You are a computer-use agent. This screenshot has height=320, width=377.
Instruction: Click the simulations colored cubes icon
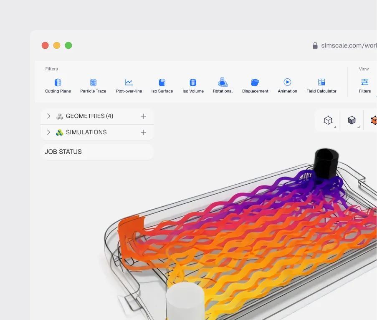point(60,132)
